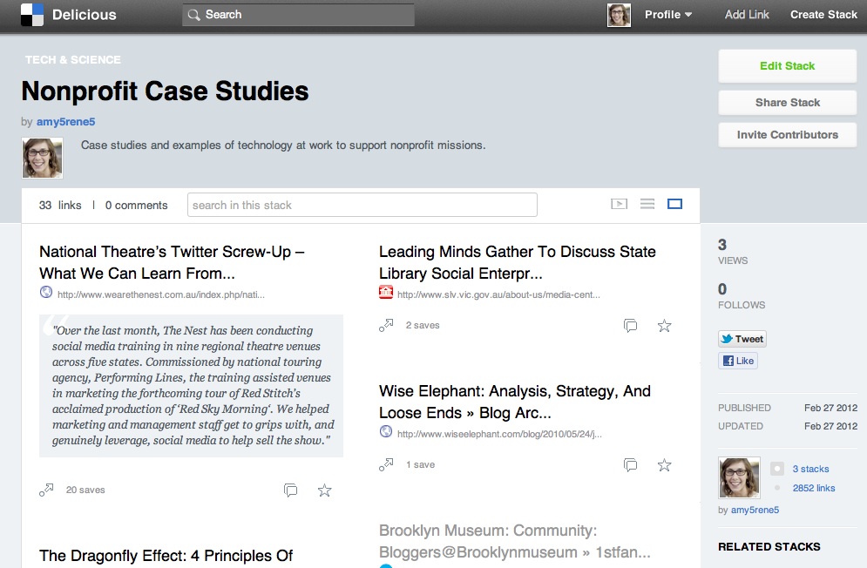Click the quoted excerpt about The Nest
Image resolution: width=867 pixels, height=568 pixels.
(192, 385)
